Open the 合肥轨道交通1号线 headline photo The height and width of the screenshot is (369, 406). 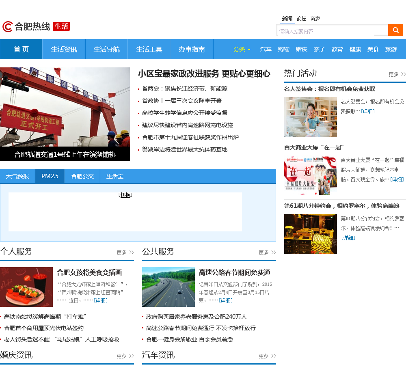65,114
